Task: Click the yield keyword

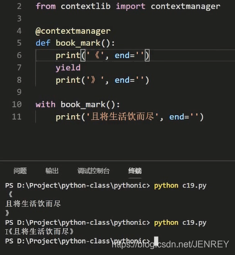Action: (68, 68)
